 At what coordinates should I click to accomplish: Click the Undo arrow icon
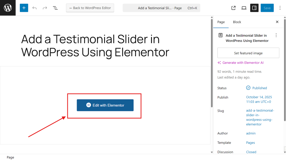(34, 8)
